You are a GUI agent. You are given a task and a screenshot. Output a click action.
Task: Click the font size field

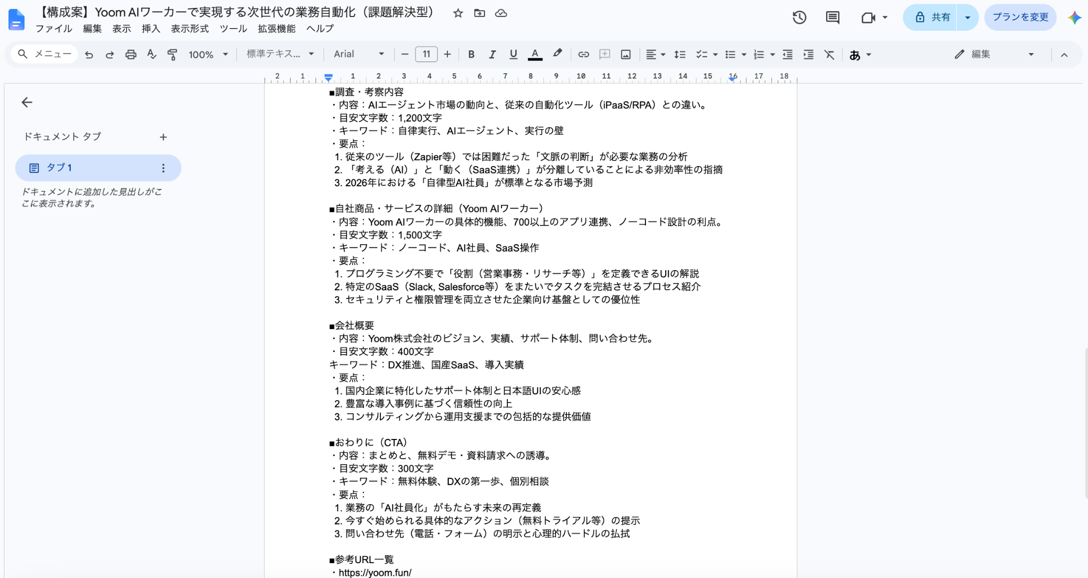[426, 54]
